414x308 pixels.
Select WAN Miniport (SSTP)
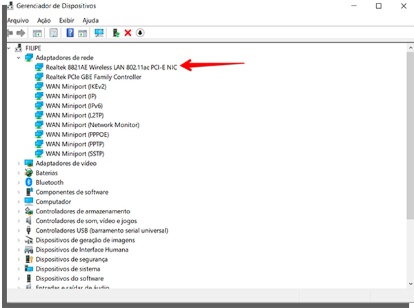(x=75, y=153)
